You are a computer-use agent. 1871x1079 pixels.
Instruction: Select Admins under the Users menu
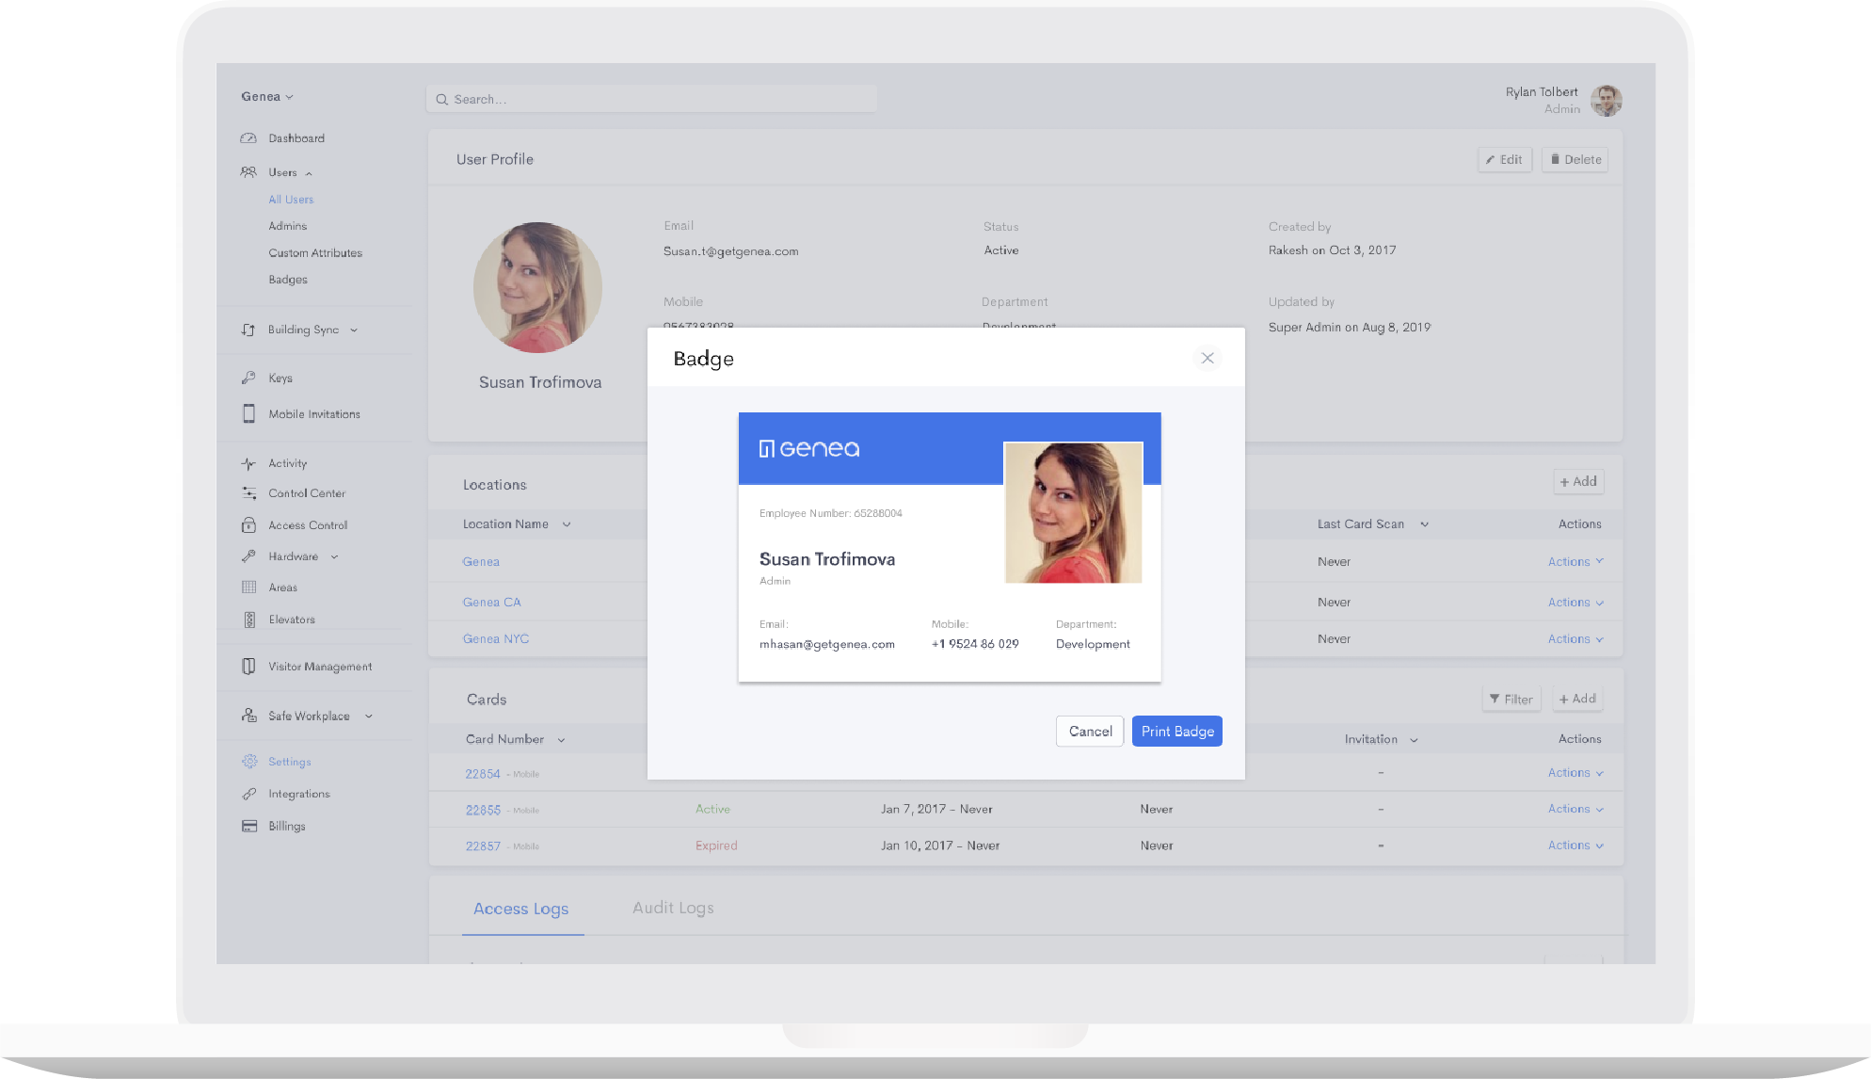(287, 225)
